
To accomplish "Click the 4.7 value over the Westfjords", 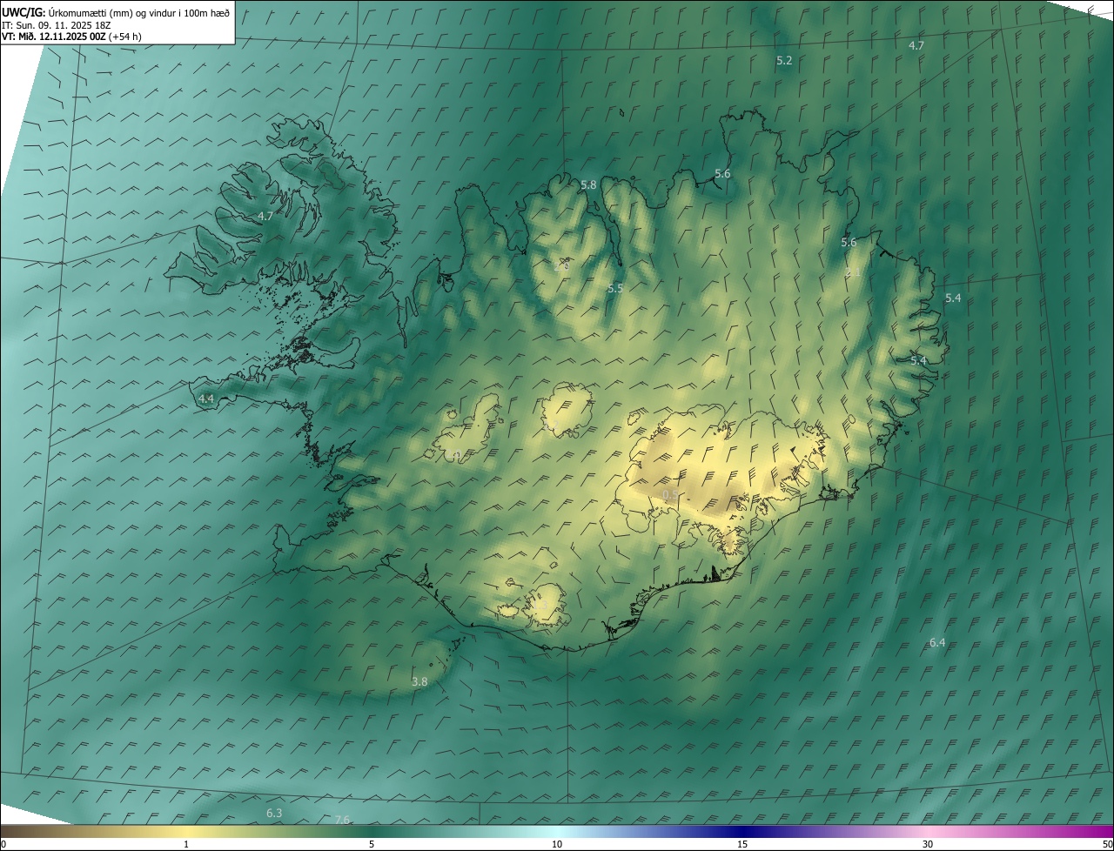I will coord(265,216).
